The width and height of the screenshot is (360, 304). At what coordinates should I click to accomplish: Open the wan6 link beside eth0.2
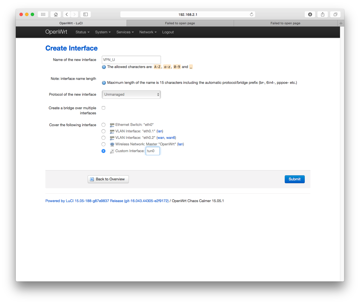171,138
